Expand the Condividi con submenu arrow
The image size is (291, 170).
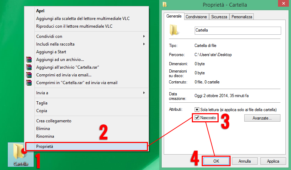[x=144, y=36]
